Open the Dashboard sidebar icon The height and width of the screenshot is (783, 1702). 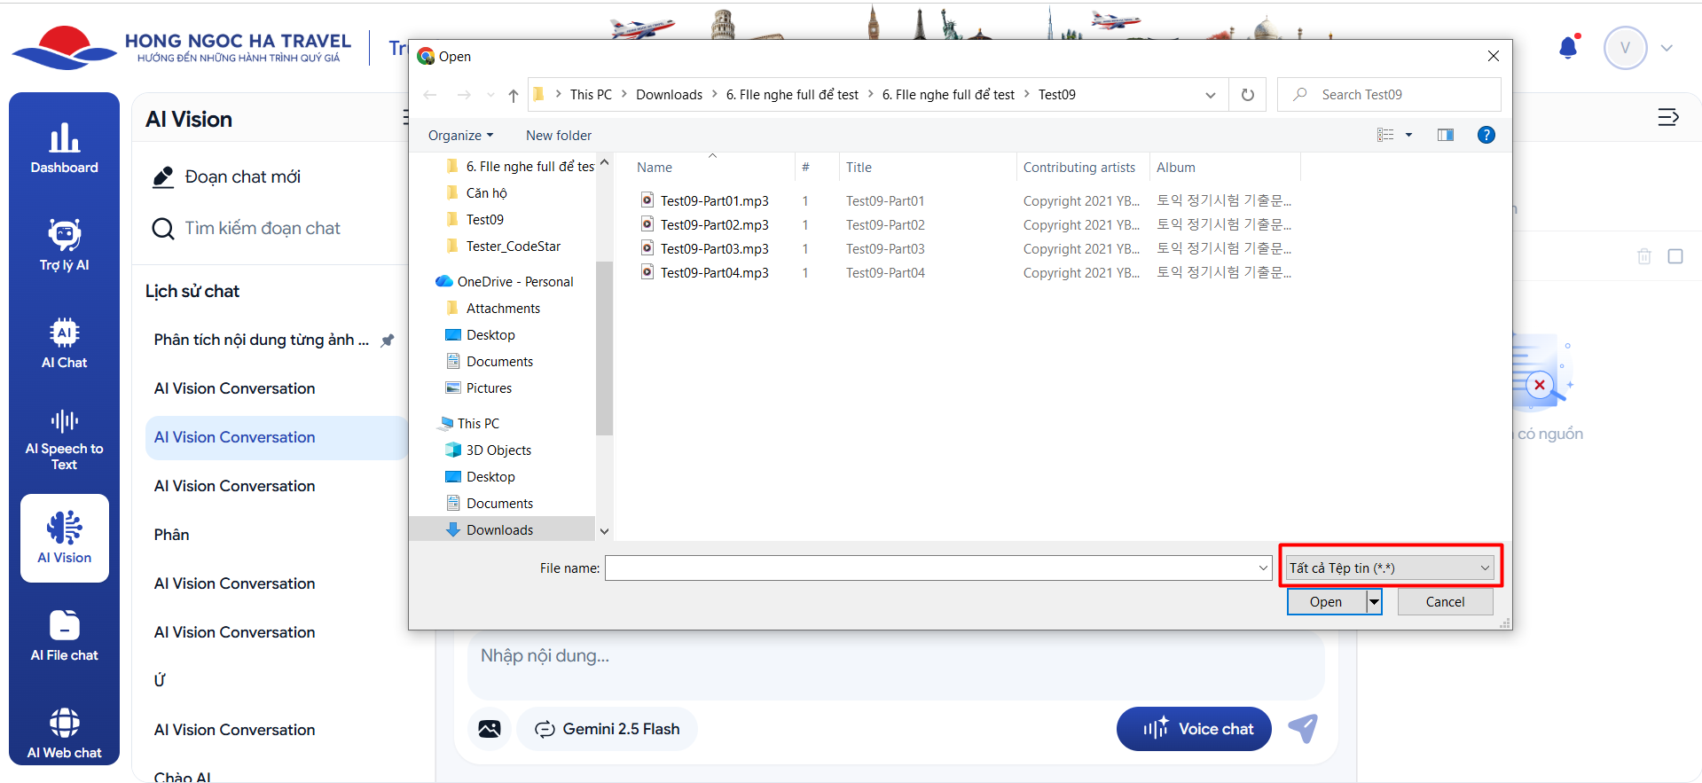(64, 148)
